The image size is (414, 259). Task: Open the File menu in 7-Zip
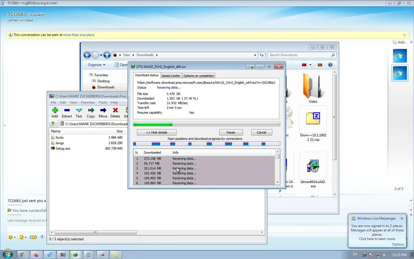pyautogui.click(x=53, y=102)
